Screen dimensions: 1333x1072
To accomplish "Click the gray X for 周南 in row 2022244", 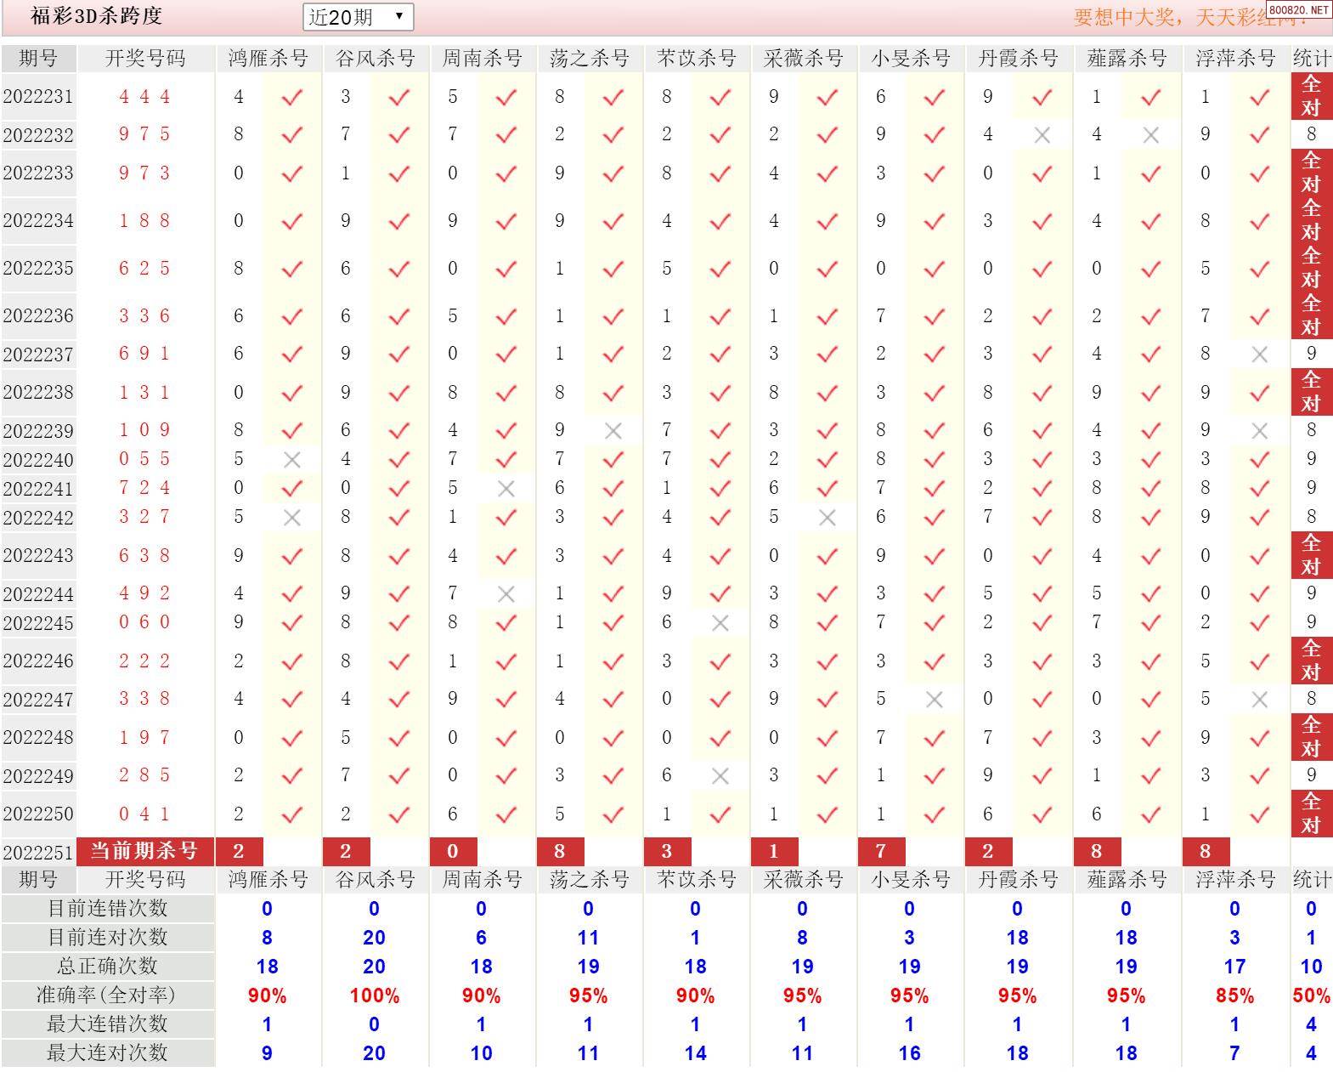I will [506, 594].
